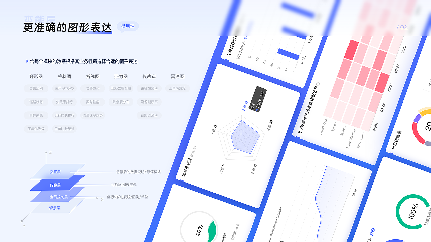Click the 100% green gauge ring
431x242 pixels.
[413, 212]
